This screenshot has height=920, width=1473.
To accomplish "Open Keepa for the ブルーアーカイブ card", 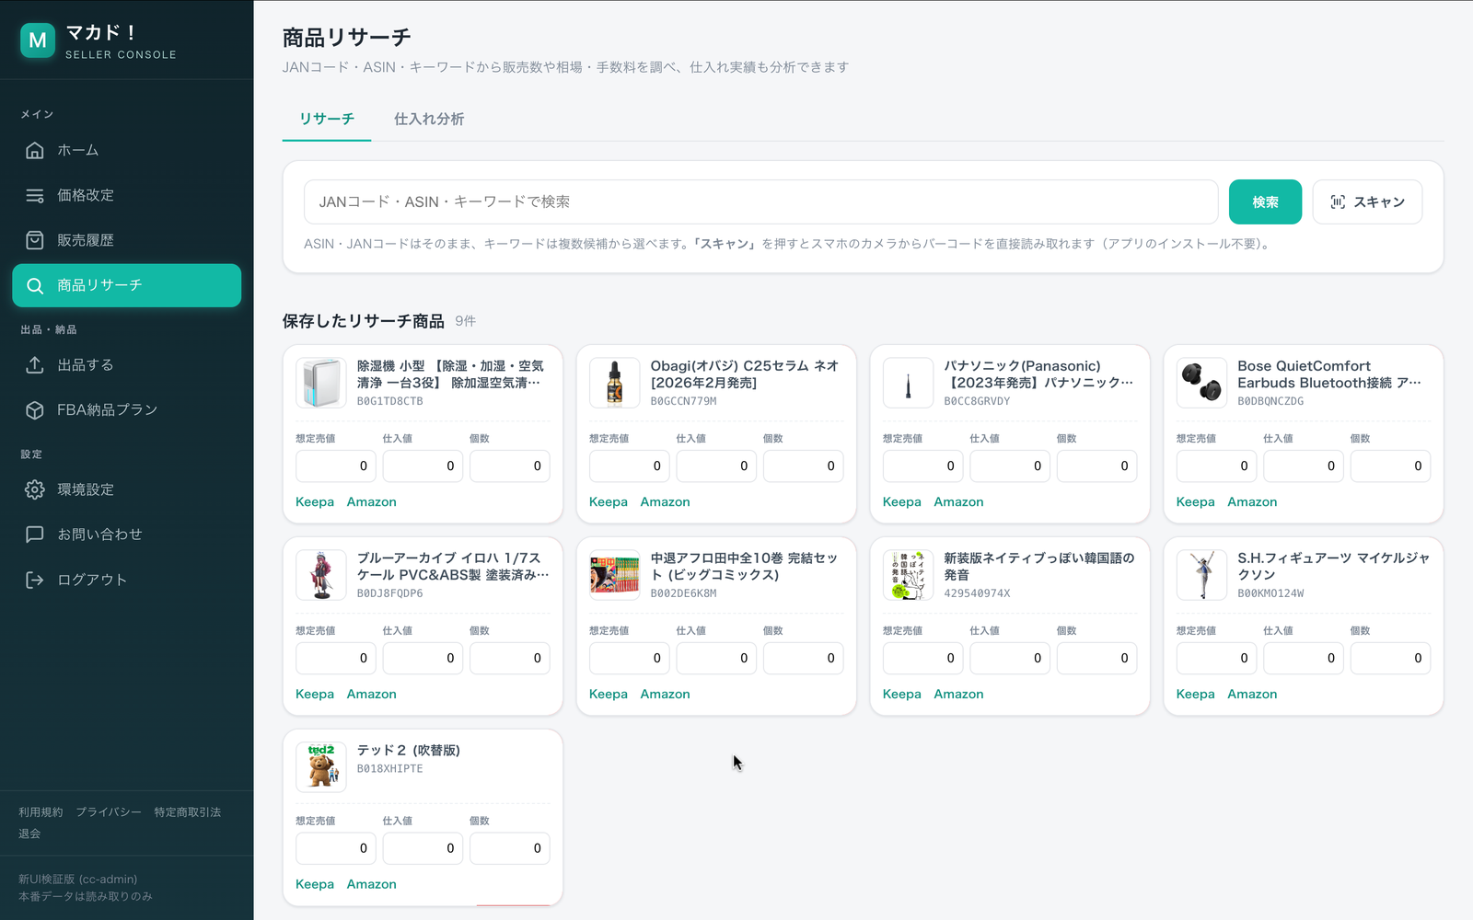I will [x=315, y=695].
